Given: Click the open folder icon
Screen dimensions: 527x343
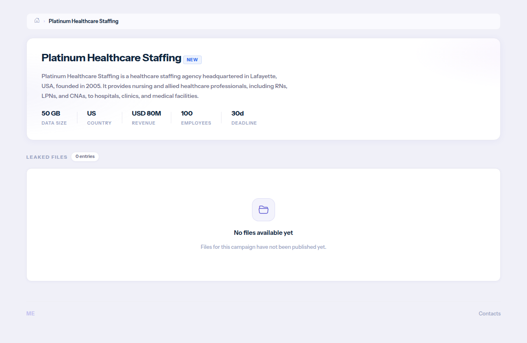Looking at the screenshot, I should [263, 210].
